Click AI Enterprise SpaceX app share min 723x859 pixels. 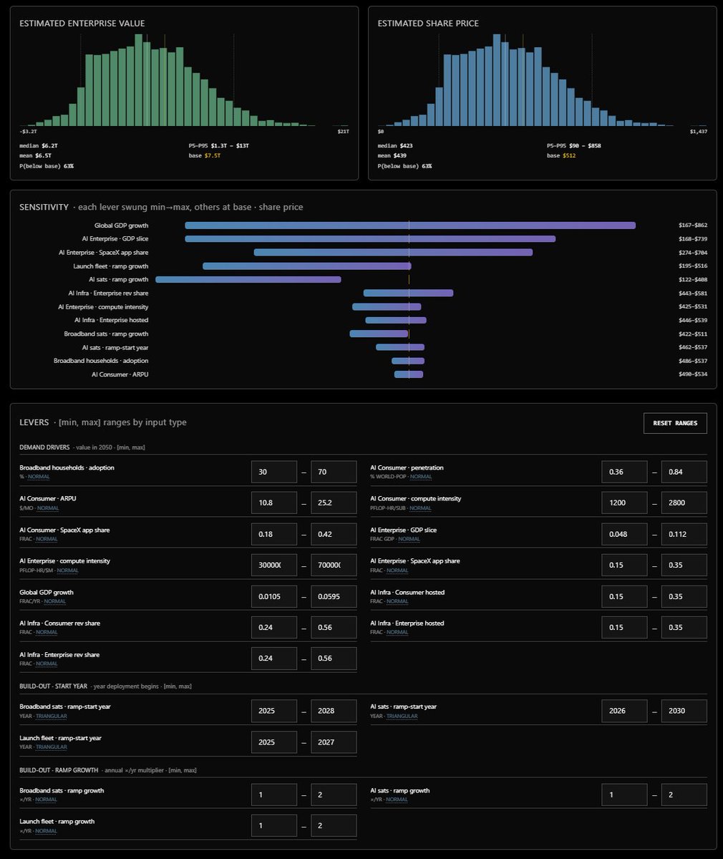coord(625,565)
